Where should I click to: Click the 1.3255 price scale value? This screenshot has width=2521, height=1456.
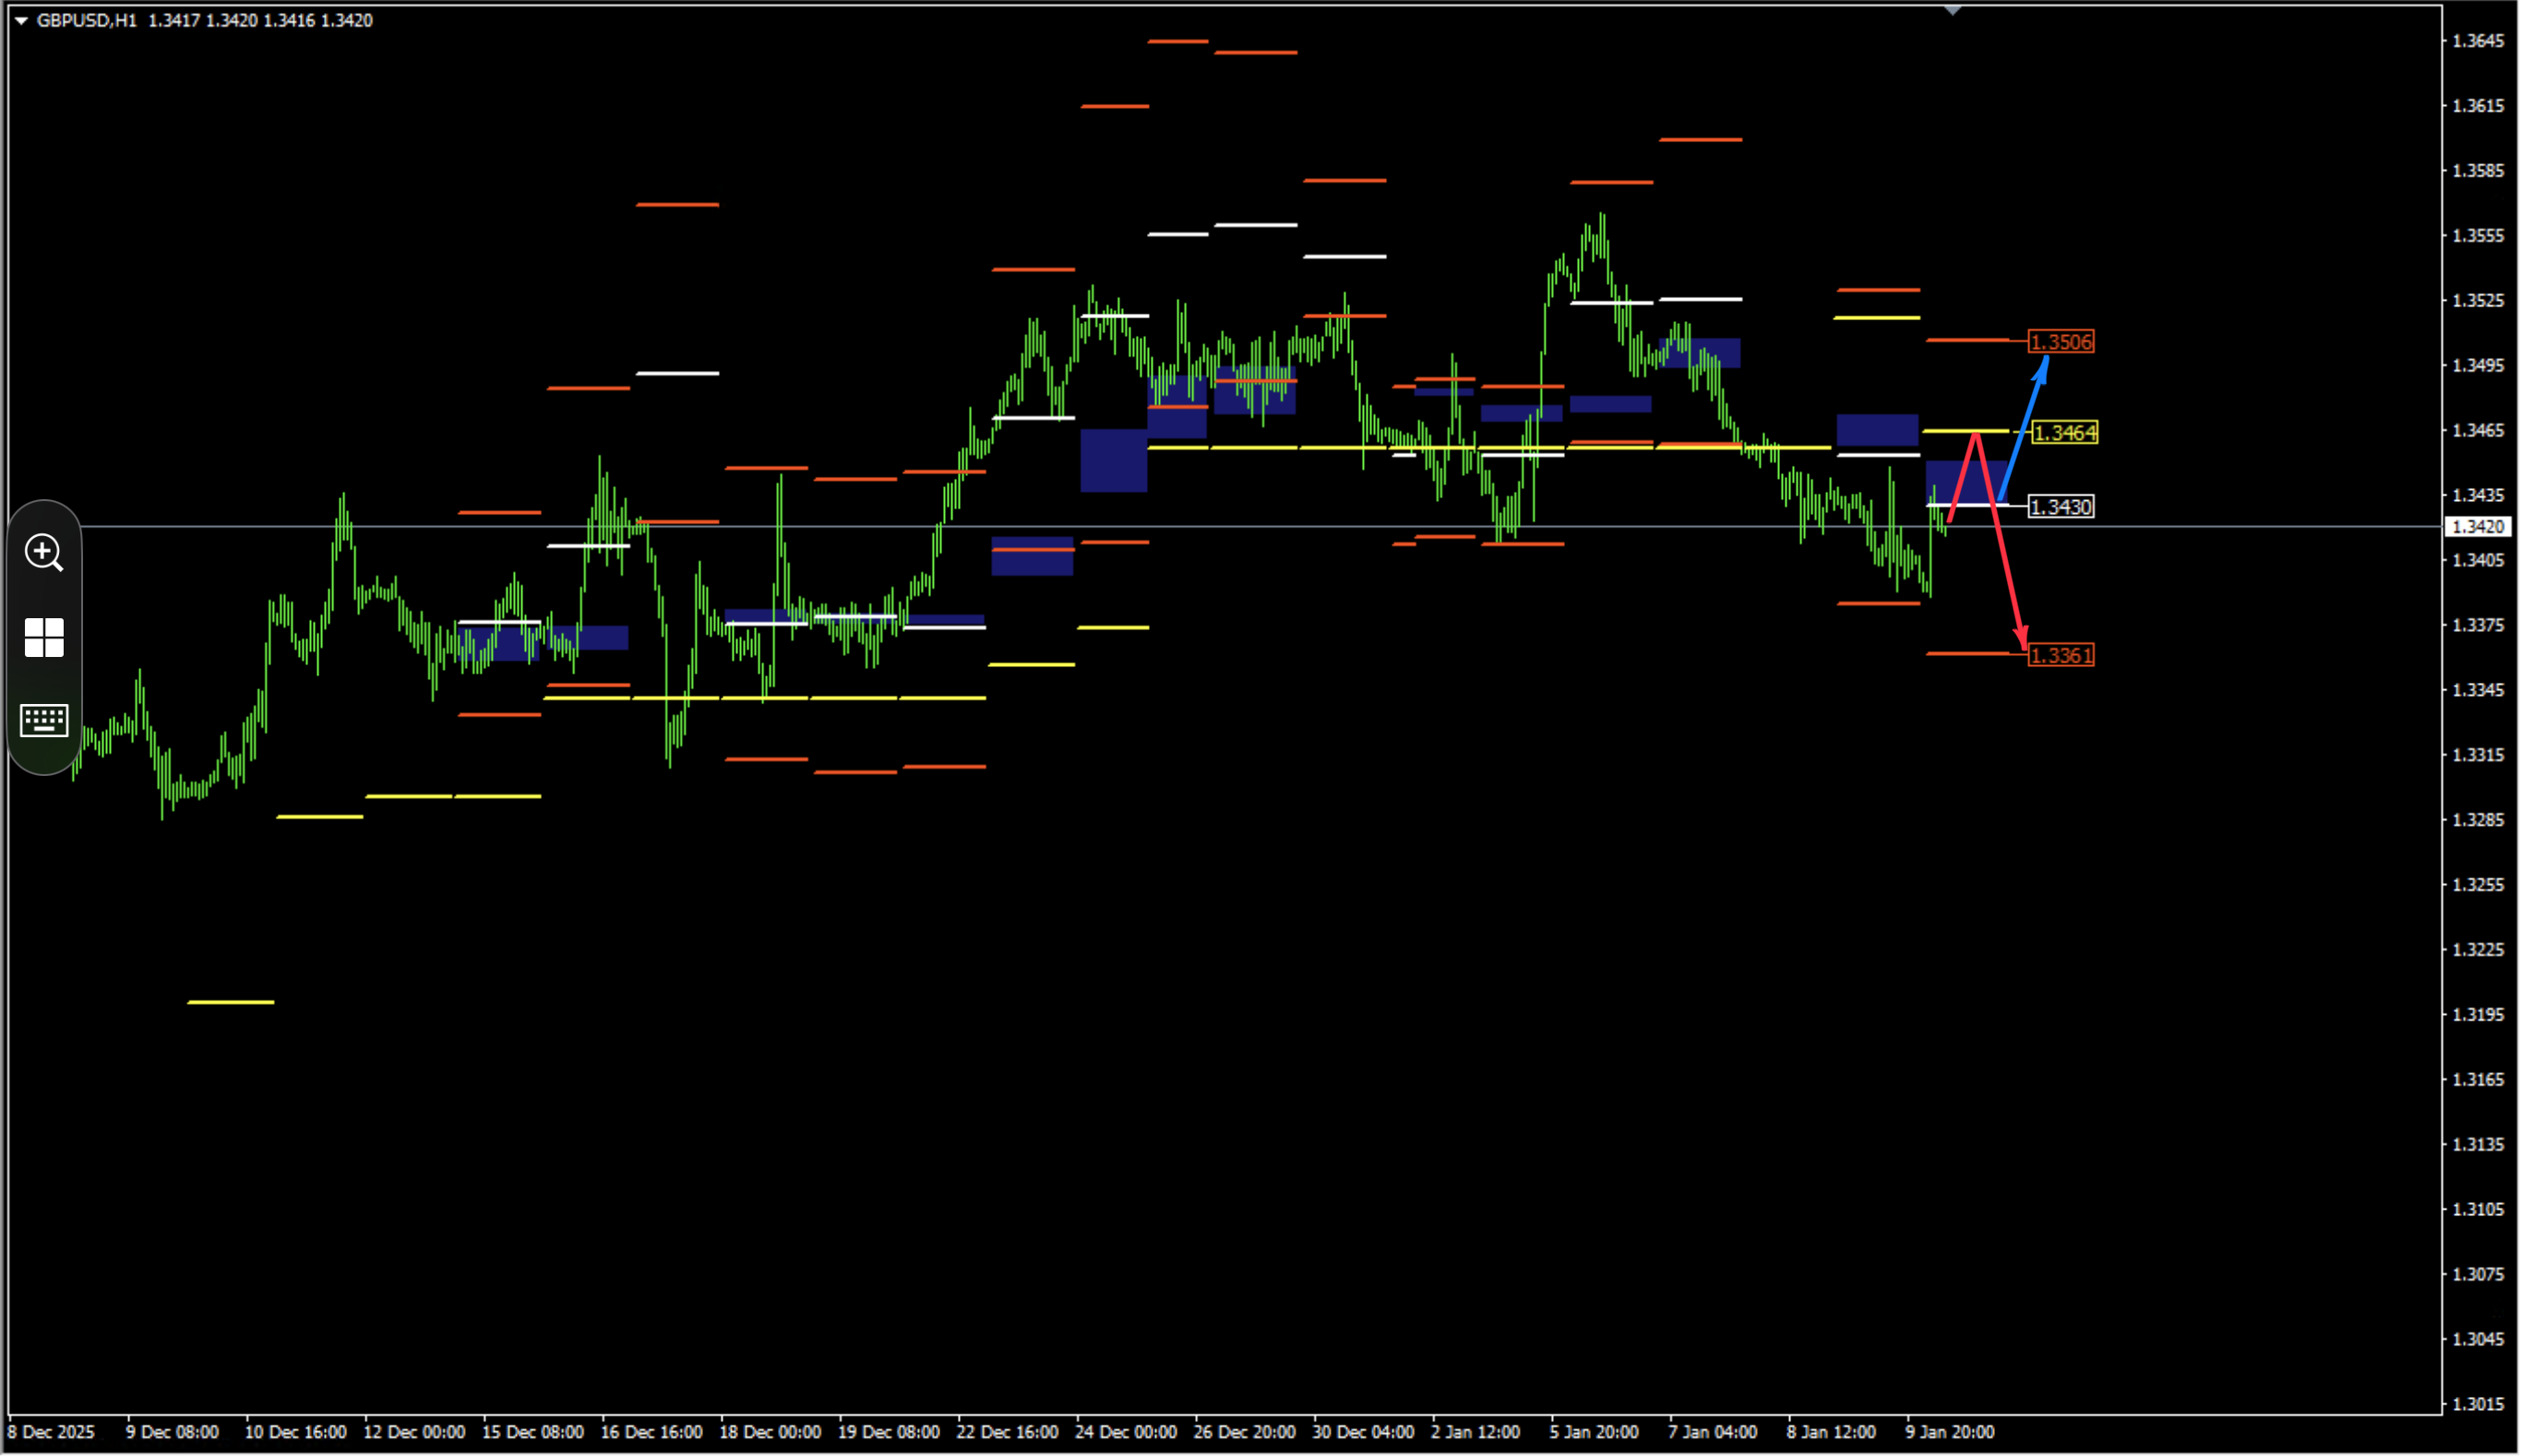click(x=2478, y=885)
